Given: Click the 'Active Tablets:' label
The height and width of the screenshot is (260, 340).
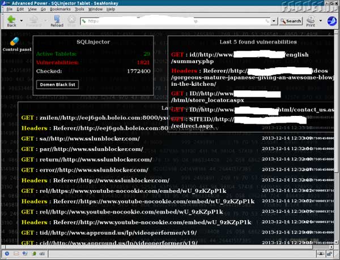Looking at the screenshot, I should pyautogui.click(x=56, y=54).
